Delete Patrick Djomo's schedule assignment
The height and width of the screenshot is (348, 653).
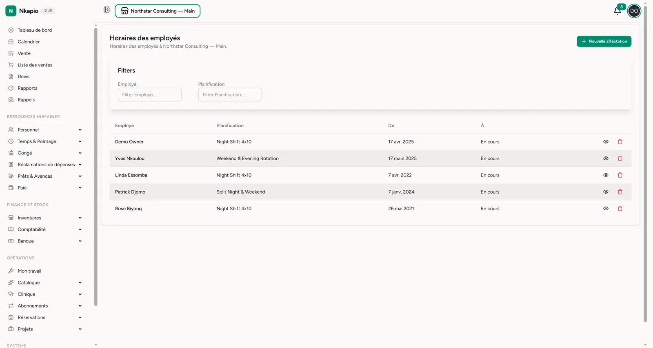point(620,192)
